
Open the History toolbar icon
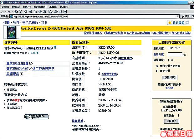tap(44, 12)
